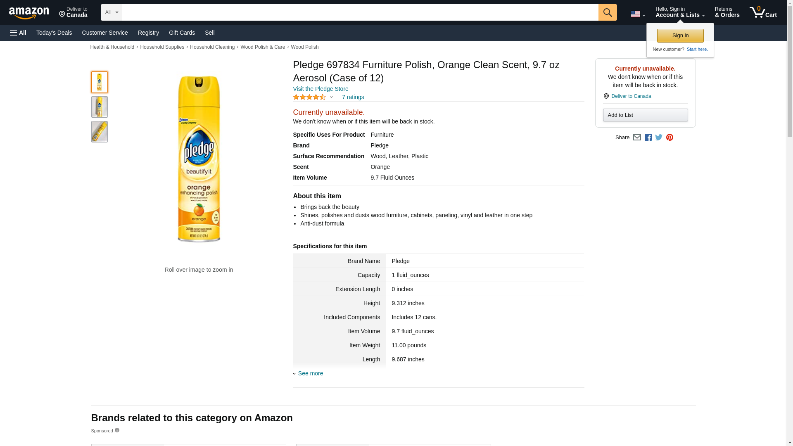Click the yellow Sign in button

coord(680,36)
